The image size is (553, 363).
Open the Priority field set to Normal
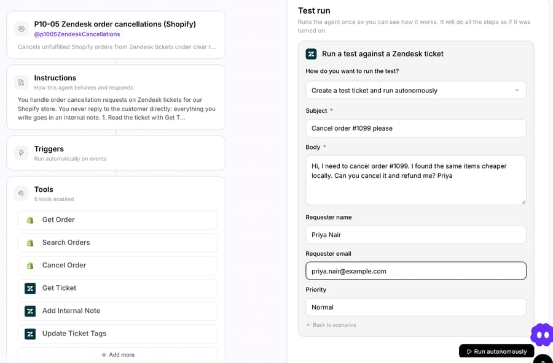click(416, 307)
